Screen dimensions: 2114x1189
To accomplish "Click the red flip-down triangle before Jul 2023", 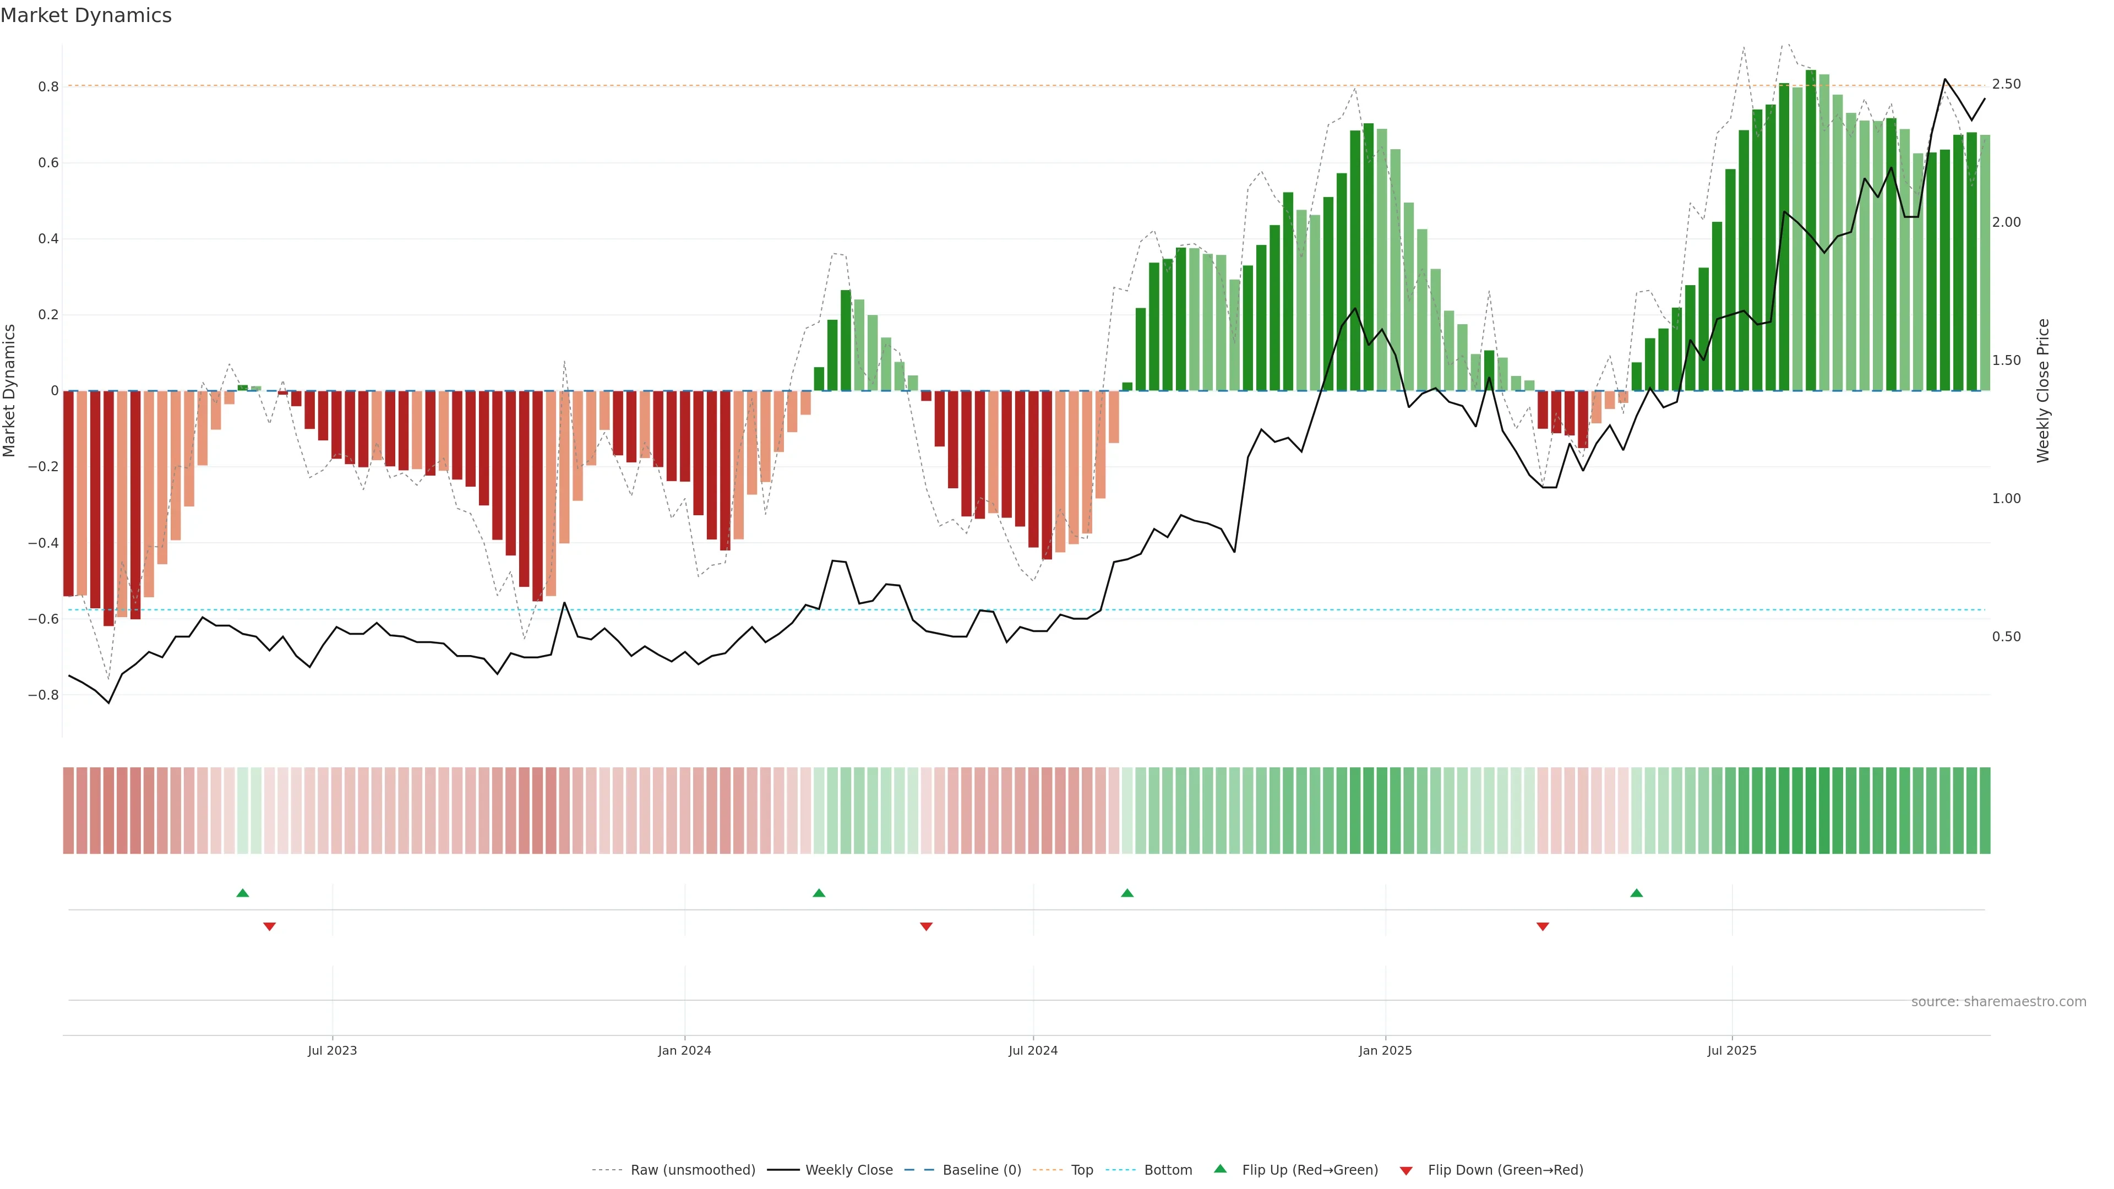I will 269,926.
